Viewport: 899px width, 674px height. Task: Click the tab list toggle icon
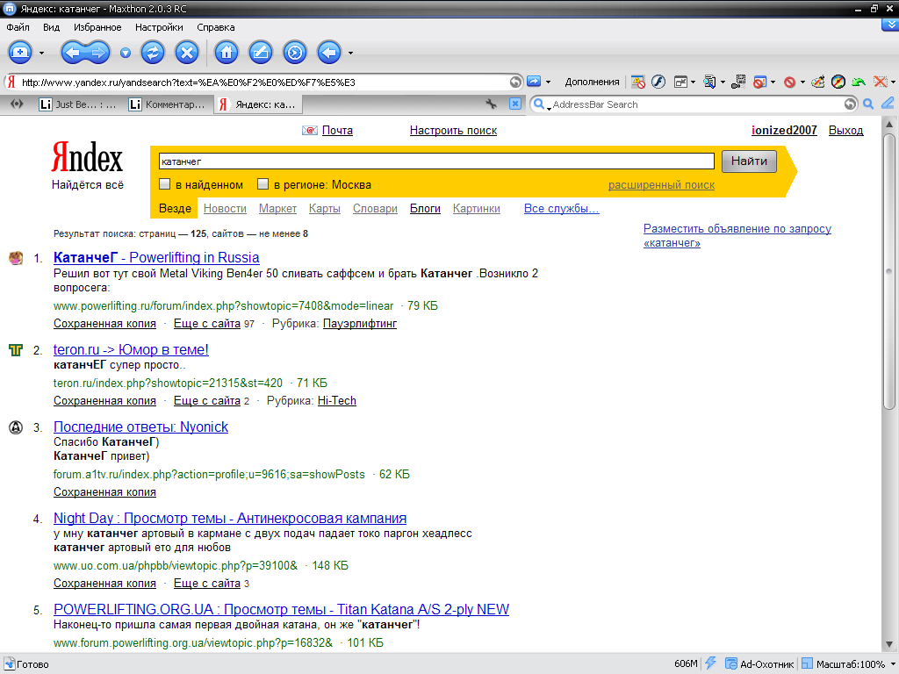[17, 104]
